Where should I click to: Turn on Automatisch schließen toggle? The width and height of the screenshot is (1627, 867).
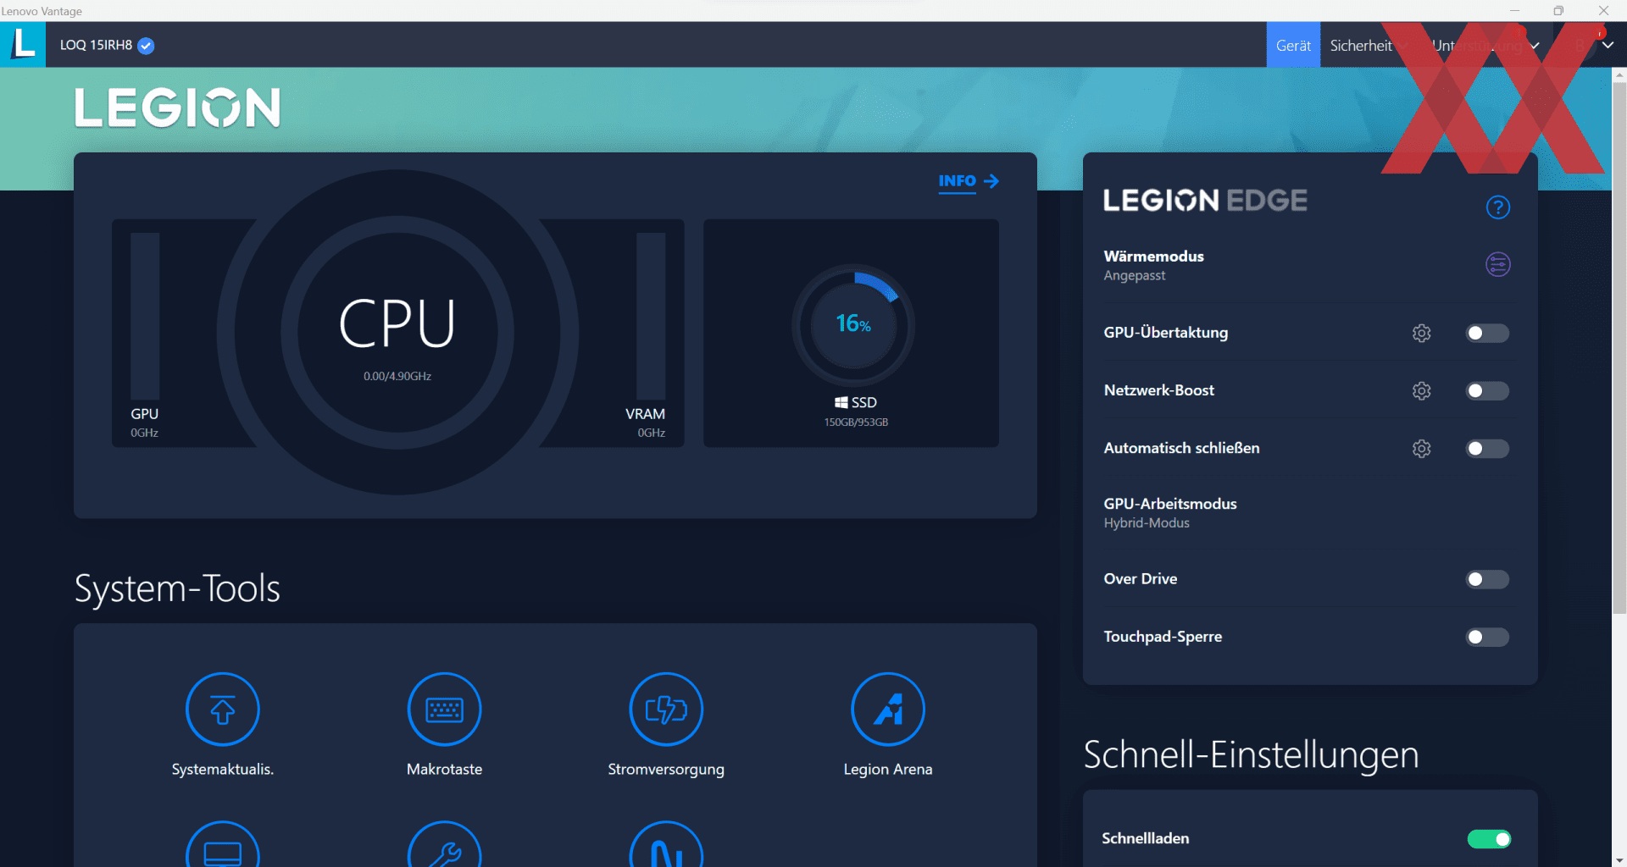click(1487, 449)
